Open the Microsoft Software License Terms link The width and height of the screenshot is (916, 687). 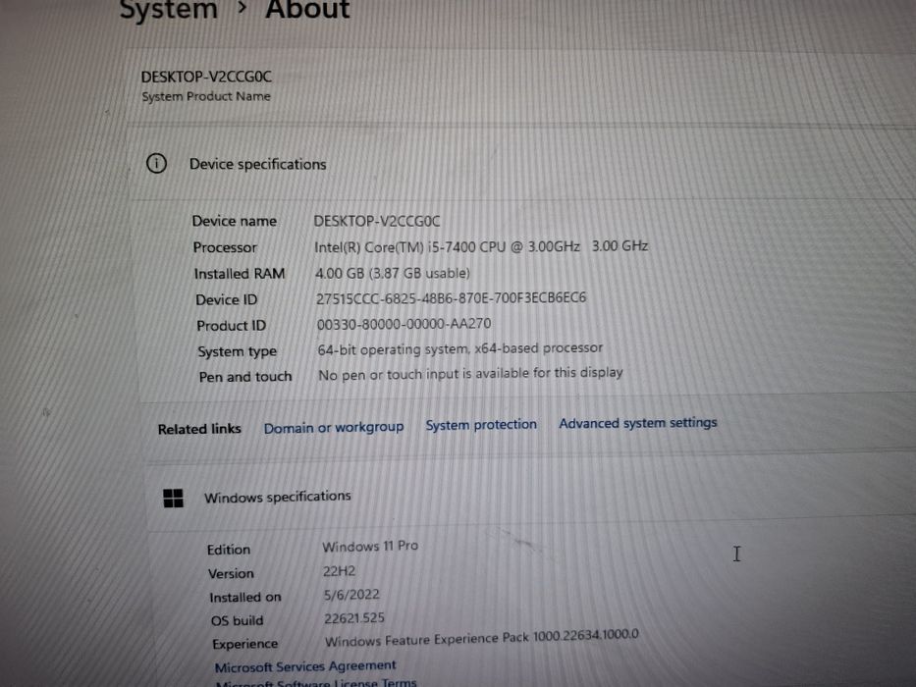(x=316, y=682)
